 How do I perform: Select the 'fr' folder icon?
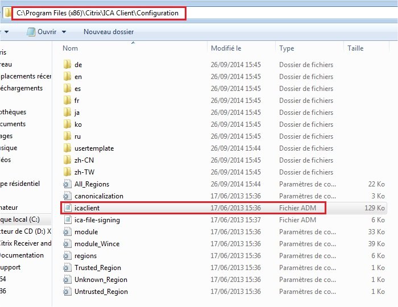pos(67,100)
